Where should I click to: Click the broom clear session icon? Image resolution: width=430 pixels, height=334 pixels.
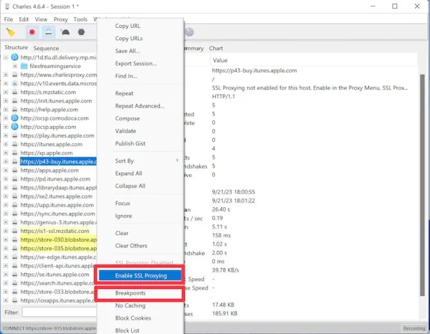11,31
